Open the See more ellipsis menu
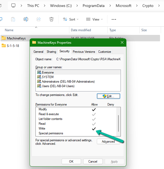The height and width of the screenshot is (169, 164). click(114, 19)
